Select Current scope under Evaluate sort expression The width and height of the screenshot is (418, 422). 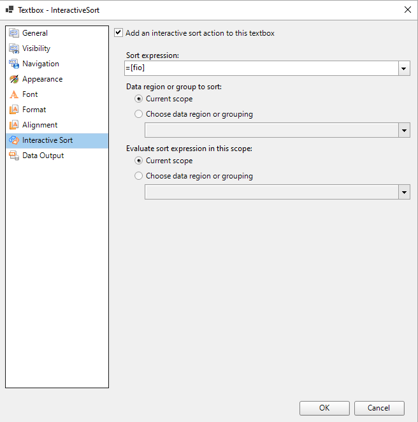click(x=139, y=161)
